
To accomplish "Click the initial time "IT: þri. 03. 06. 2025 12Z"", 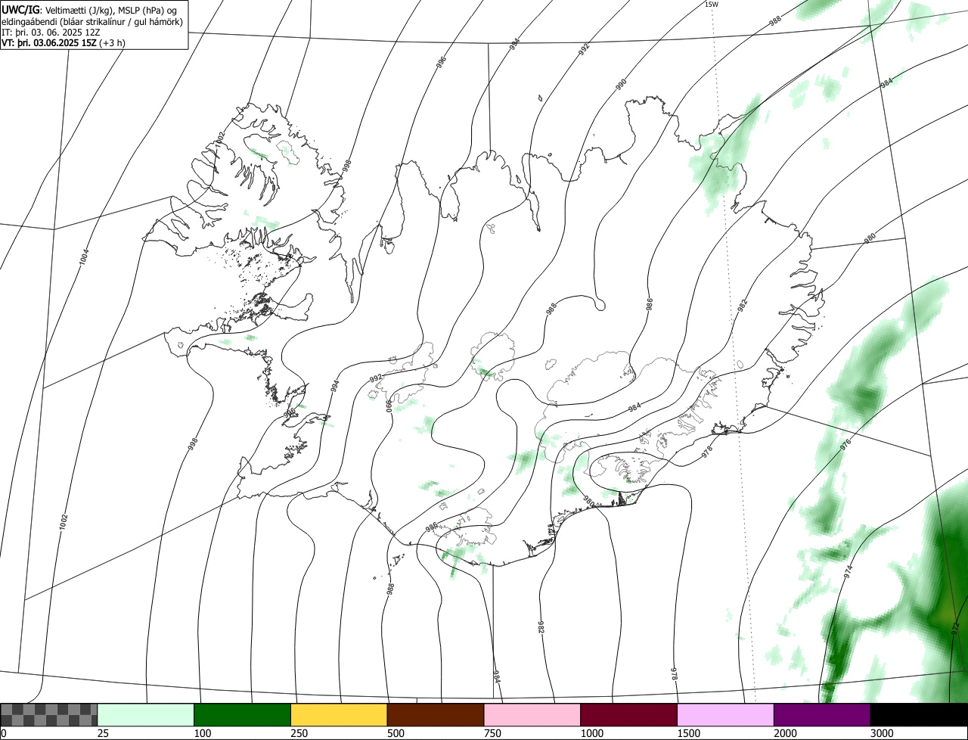I will (x=51, y=32).
